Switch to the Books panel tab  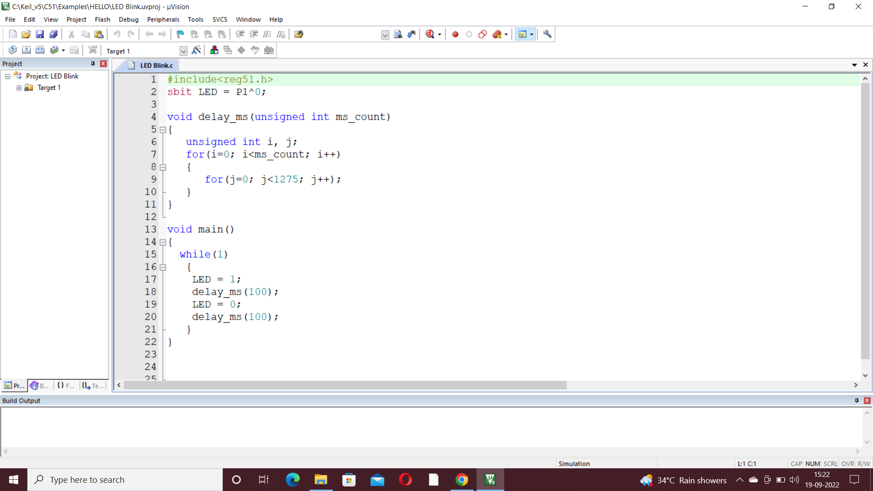click(40, 386)
